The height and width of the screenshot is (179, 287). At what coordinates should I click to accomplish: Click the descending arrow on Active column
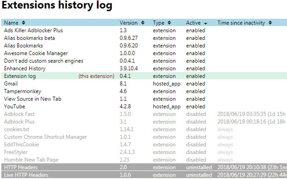206,23
